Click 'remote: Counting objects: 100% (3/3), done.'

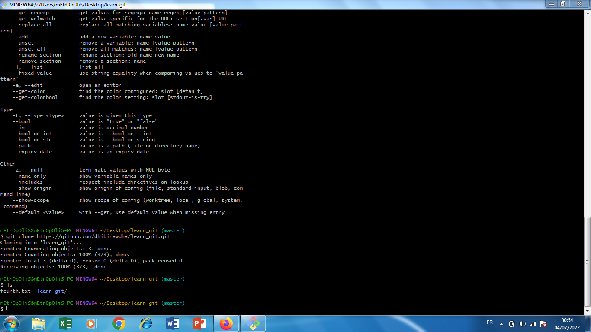(65, 255)
